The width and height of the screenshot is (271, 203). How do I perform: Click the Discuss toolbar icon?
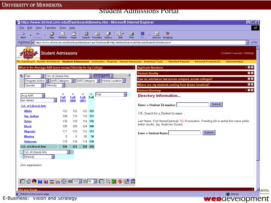click(x=156, y=35)
